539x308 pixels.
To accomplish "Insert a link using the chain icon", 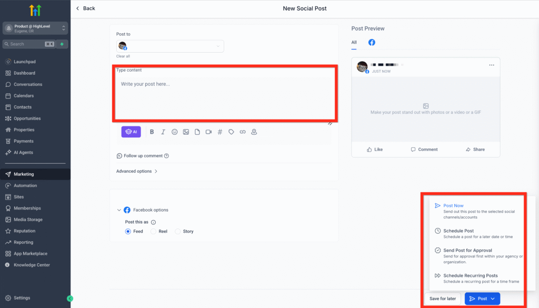I will (x=243, y=132).
